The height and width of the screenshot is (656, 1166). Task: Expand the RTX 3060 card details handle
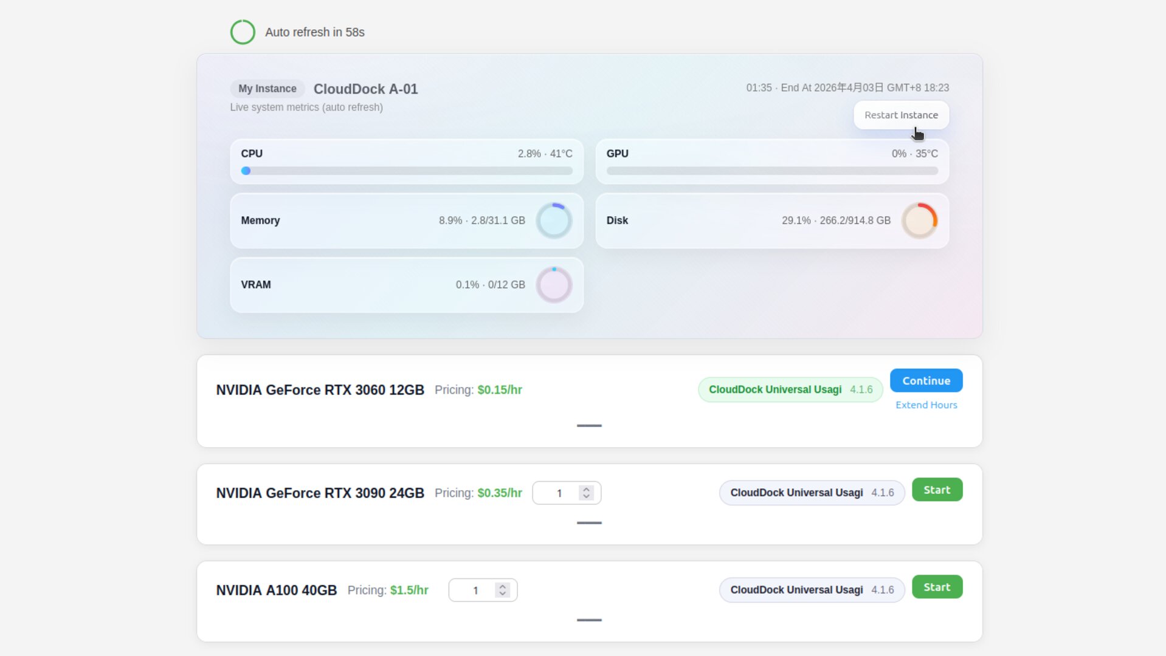(x=588, y=426)
